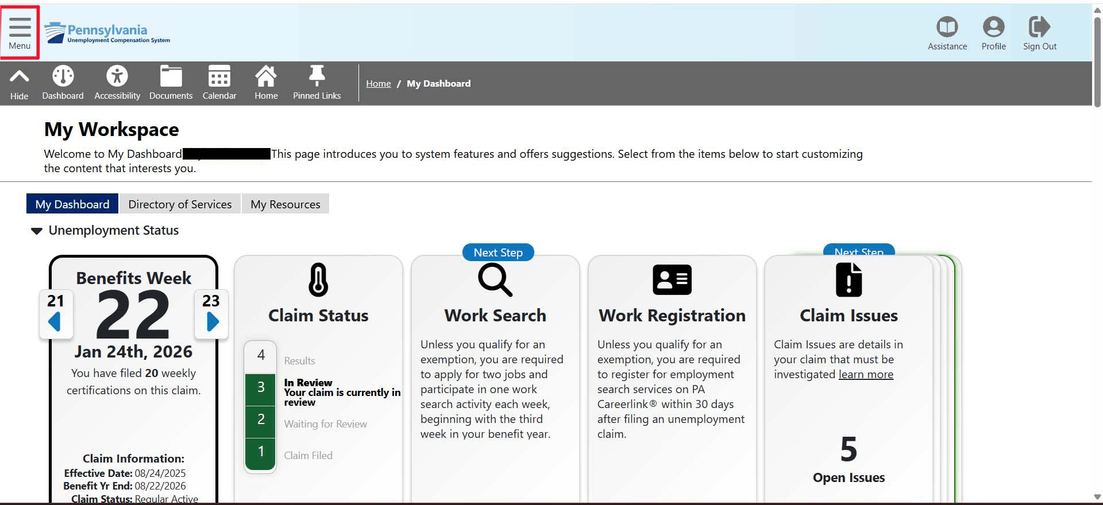Click the Pinned Links pushpin icon
Viewport: 1103px width, 505px height.
pos(317,76)
